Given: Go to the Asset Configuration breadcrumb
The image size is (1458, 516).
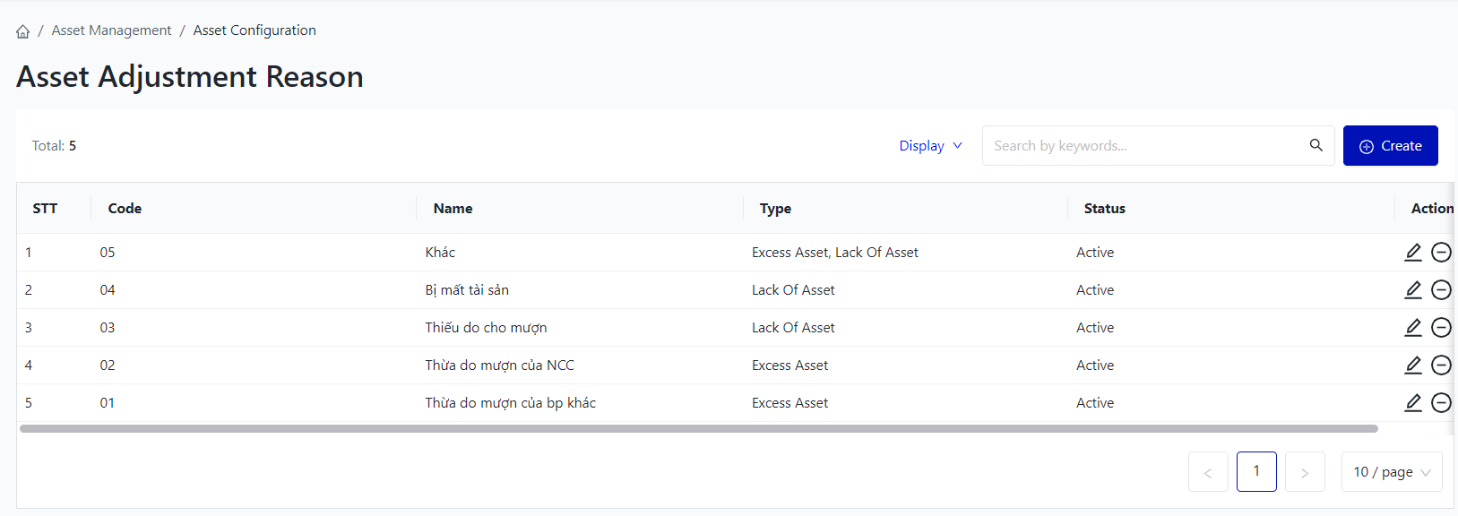Looking at the screenshot, I should 255,30.
